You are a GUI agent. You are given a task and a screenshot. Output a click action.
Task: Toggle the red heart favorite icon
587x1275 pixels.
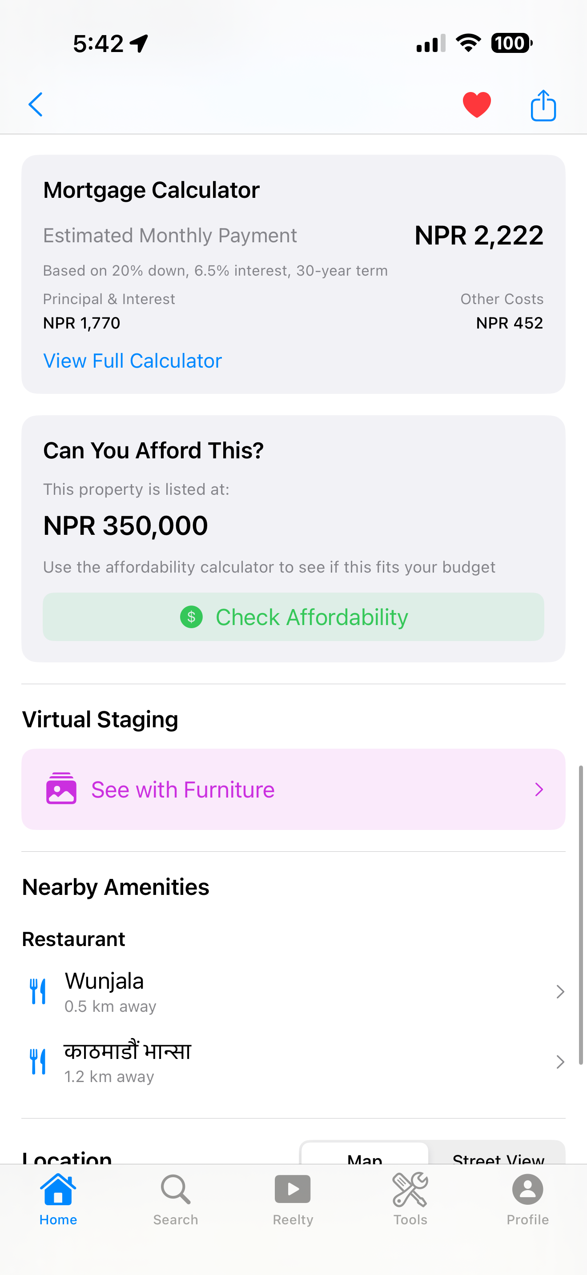(477, 104)
